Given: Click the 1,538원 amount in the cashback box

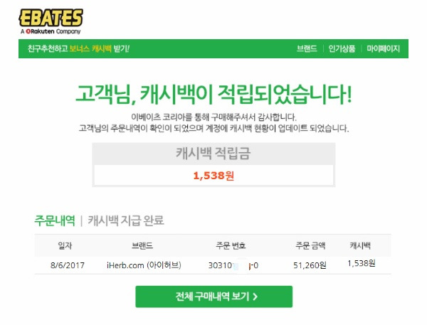Looking at the screenshot, I should click(x=213, y=176).
